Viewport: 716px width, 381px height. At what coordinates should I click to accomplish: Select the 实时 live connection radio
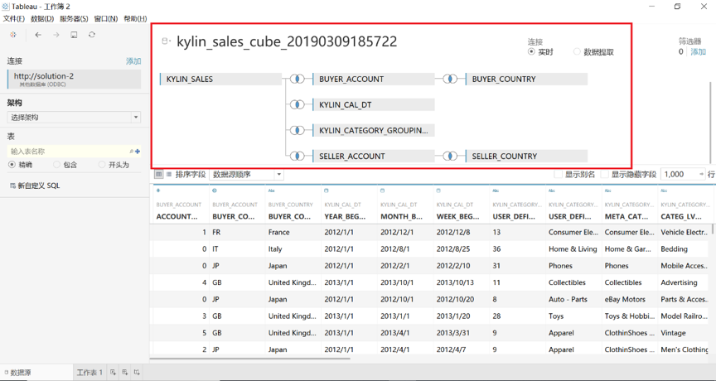pos(531,52)
